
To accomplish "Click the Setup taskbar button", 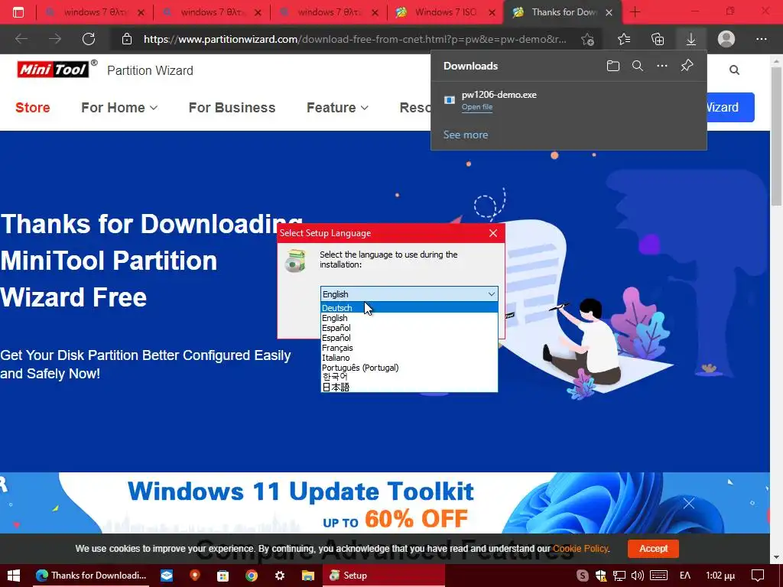I will pyautogui.click(x=384, y=576).
